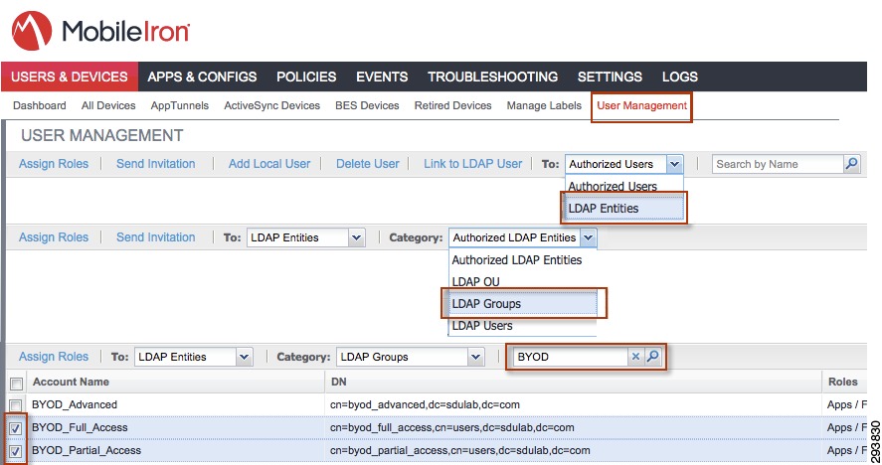Click the Delete User link
The width and height of the screenshot is (882, 465).
pos(368,164)
